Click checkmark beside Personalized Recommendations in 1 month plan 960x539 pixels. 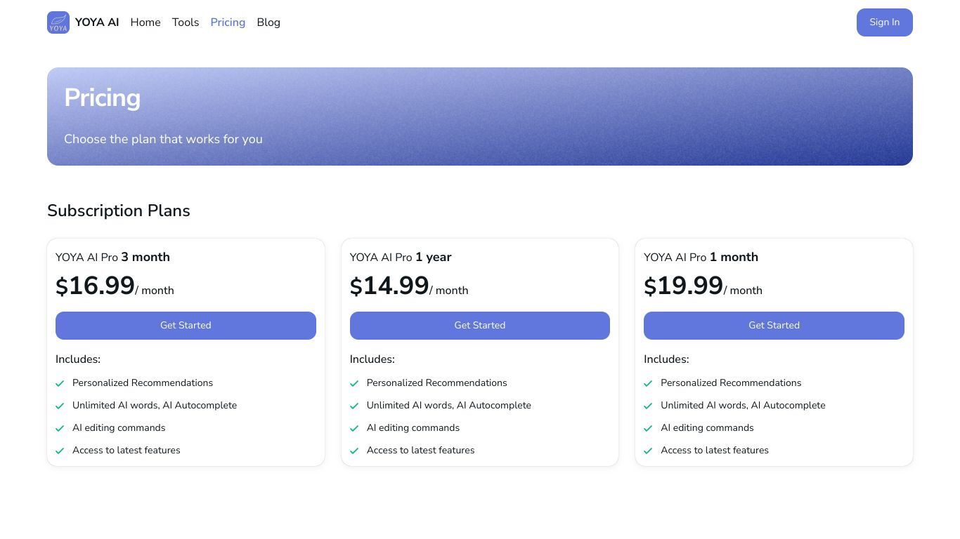[x=648, y=383]
